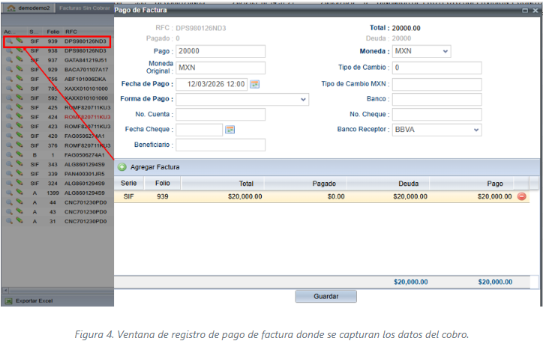Click the Agregar Factura button label

click(154, 166)
